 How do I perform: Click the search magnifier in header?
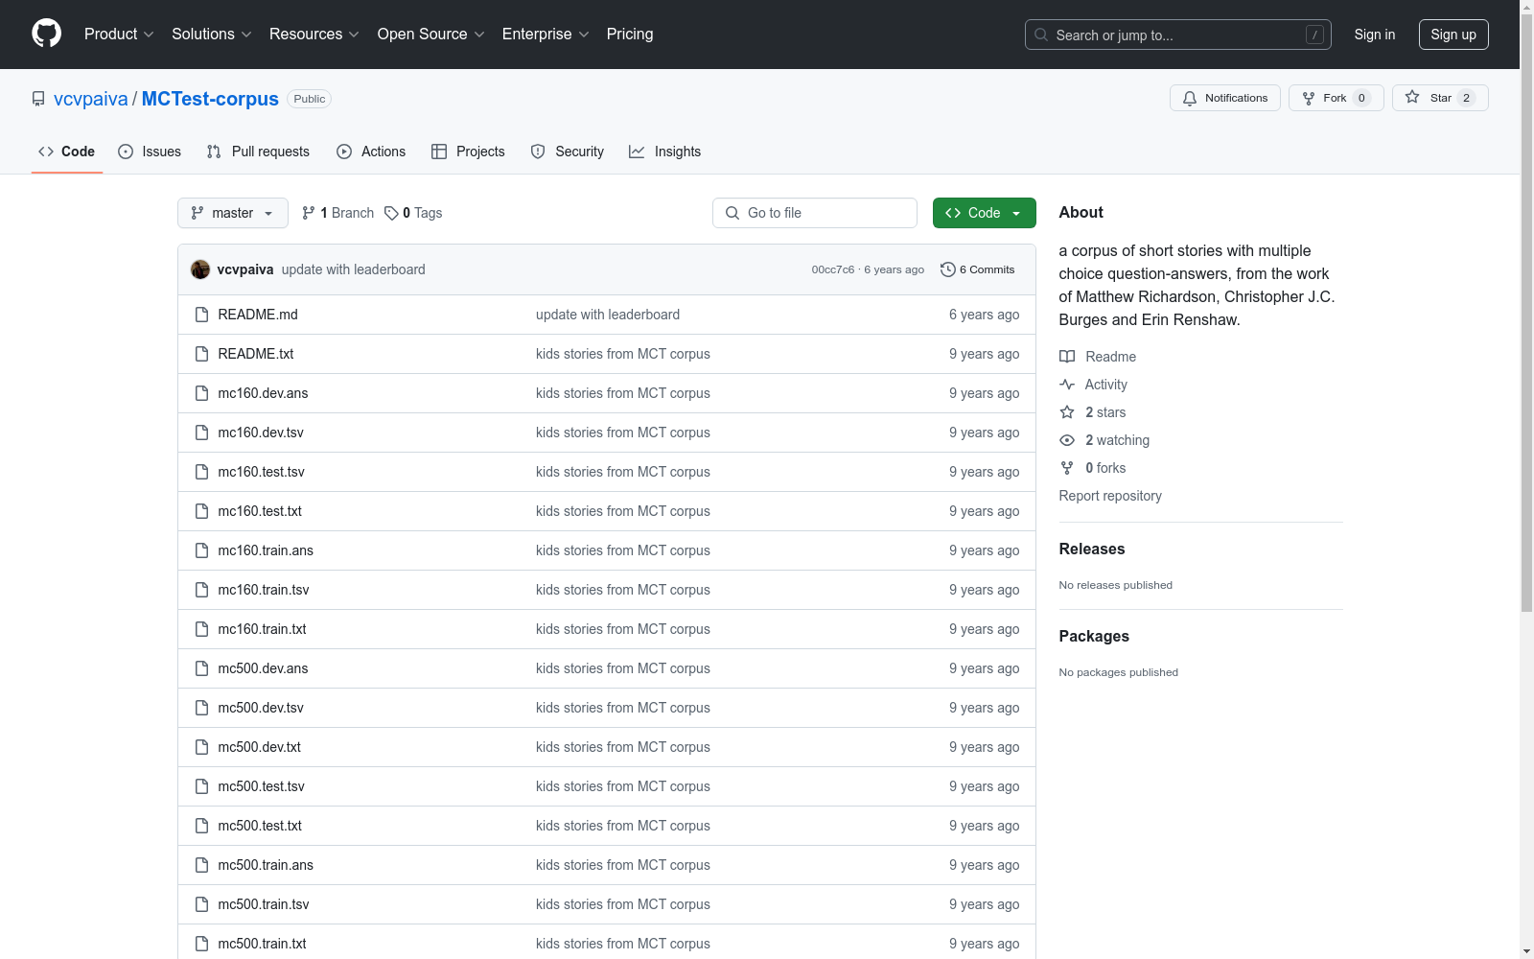coord(1041,35)
